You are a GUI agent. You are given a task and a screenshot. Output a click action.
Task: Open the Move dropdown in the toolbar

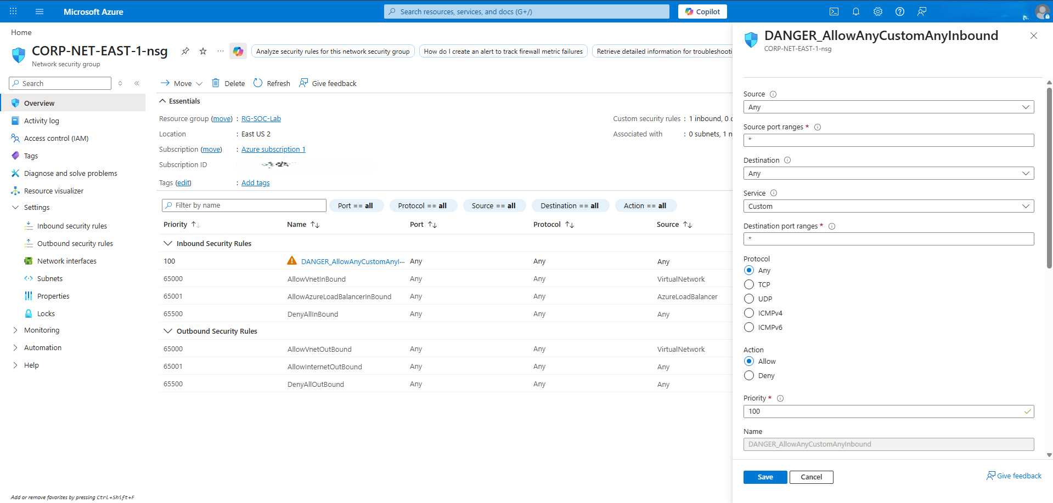click(x=182, y=83)
